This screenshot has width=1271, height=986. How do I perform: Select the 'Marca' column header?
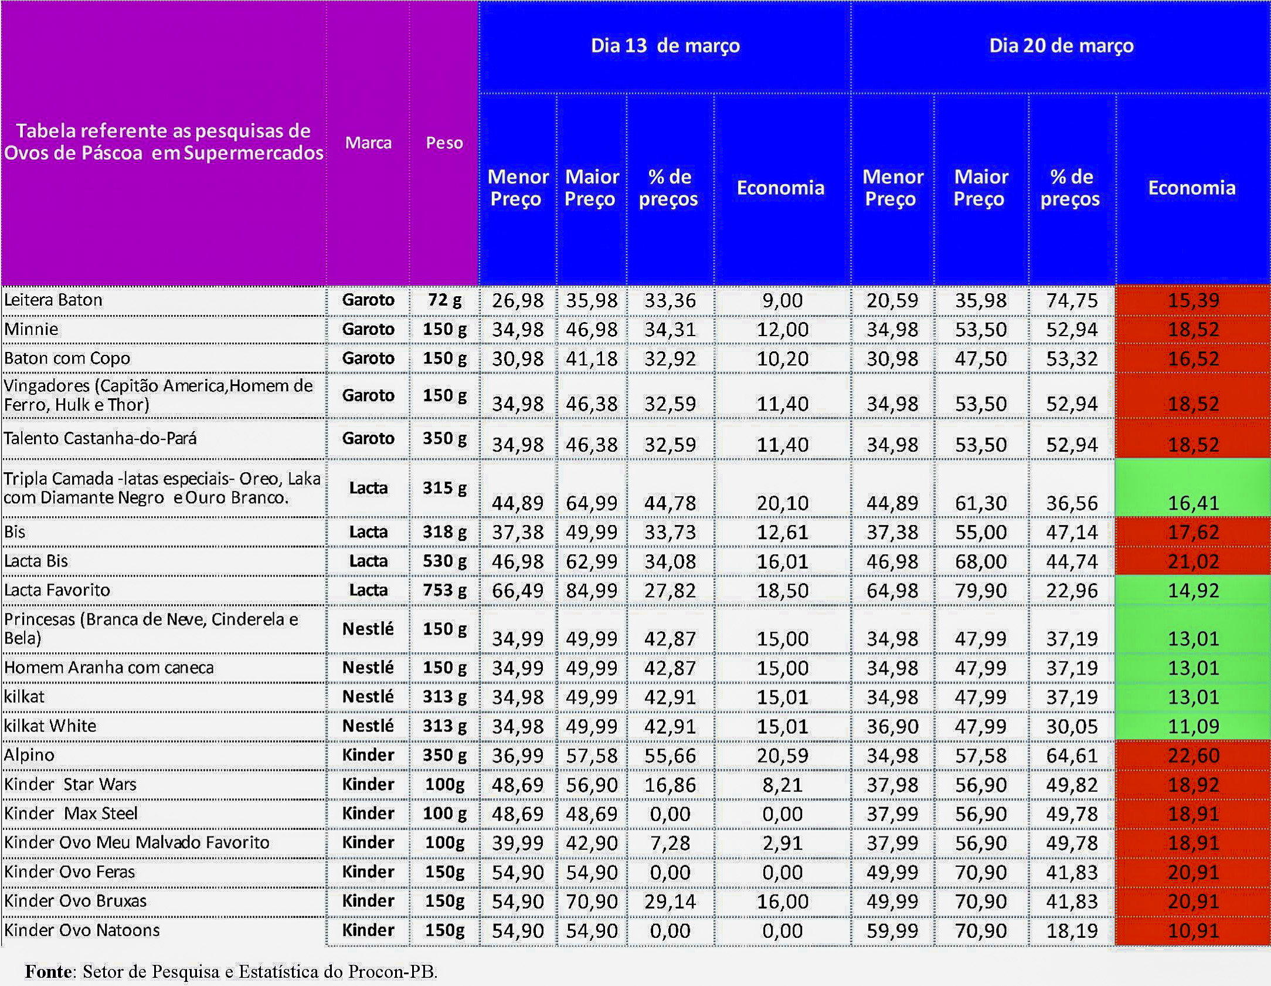(x=368, y=143)
